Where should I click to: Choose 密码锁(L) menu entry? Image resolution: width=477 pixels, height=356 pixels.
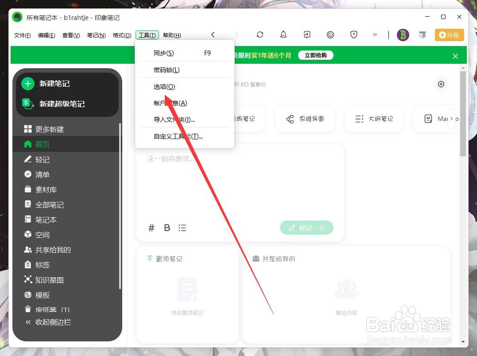185,70
